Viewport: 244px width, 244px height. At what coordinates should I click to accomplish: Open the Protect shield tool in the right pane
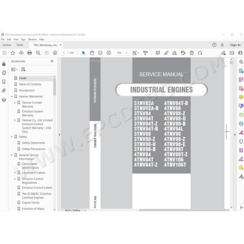(x=241, y=142)
